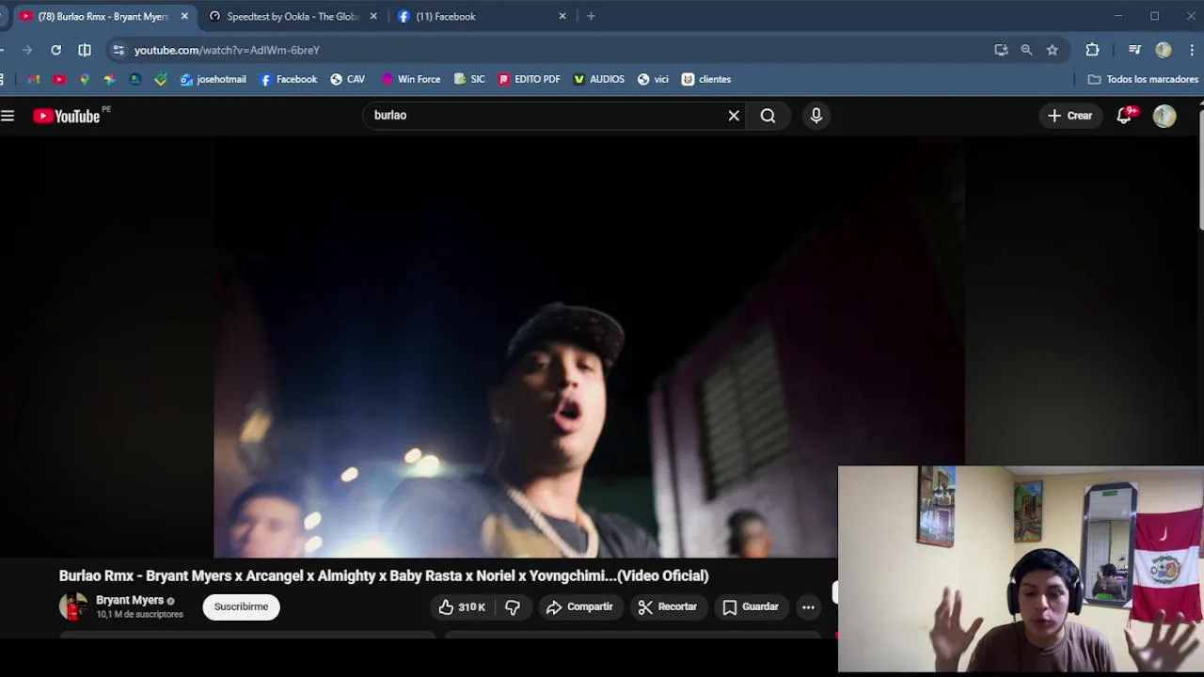
Task: Bookmark this page with the star
Action: click(x=1053, y=50)
